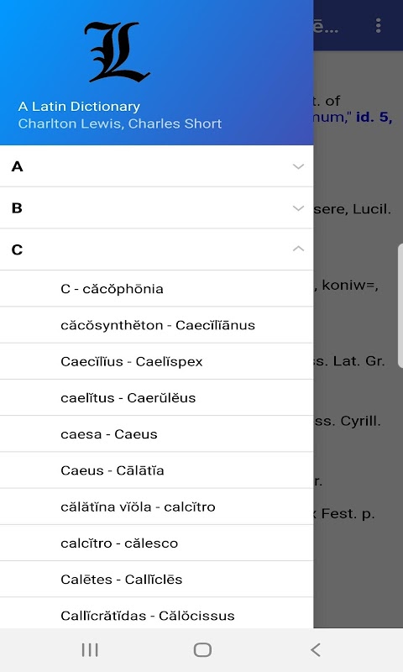Open the Caeus - Cālātĭa range
The image size is (403, 672).
coord(156,470)
